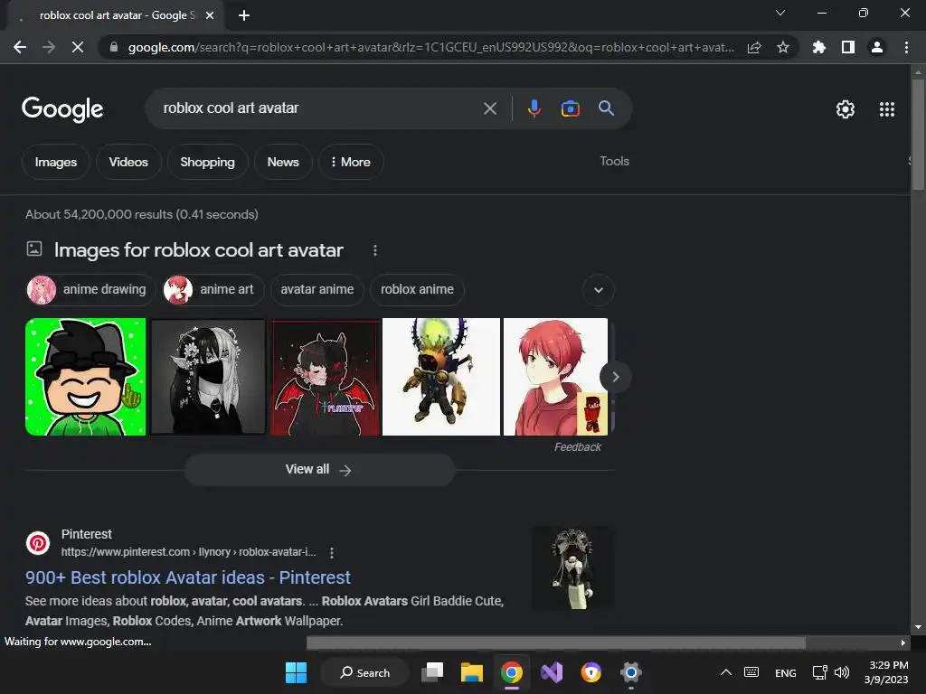Send Feedback on the image results

point(578,447)
